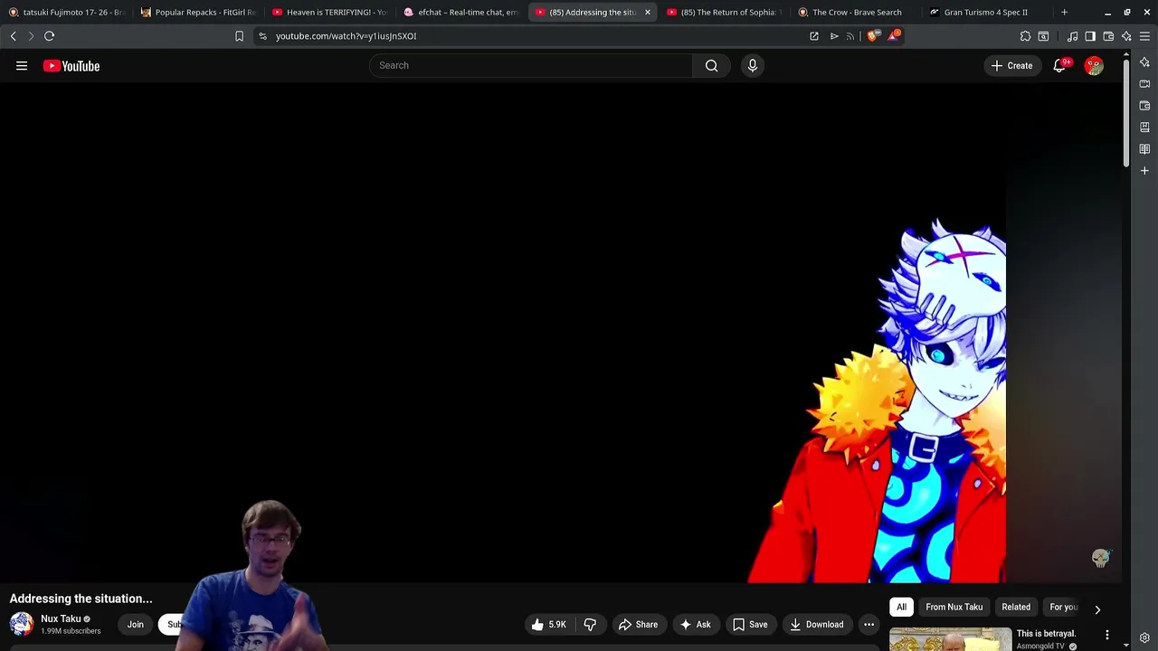
Task: Dislike the video
Action: [590, 624]
